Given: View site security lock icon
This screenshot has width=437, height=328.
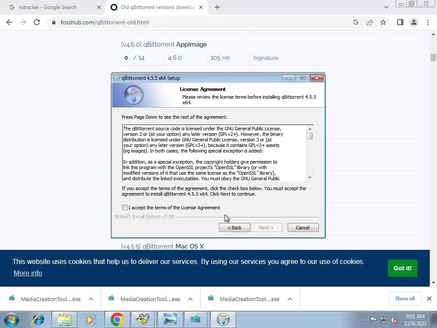Looking at the screenshot, I should pos(54,22).
